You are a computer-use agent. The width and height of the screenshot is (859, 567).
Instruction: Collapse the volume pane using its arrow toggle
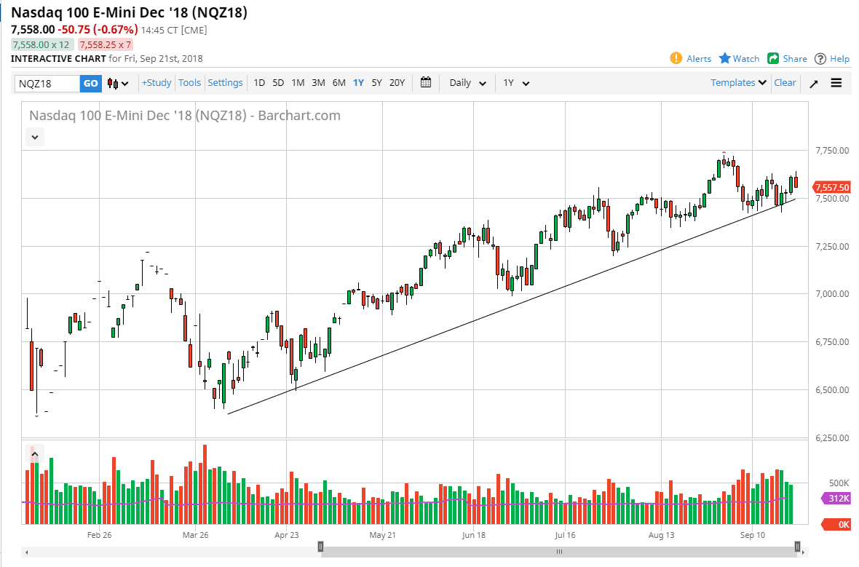point(34,453)
